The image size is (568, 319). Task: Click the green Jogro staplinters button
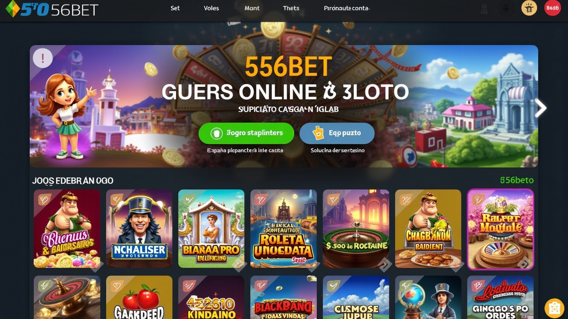click(246, 133)
